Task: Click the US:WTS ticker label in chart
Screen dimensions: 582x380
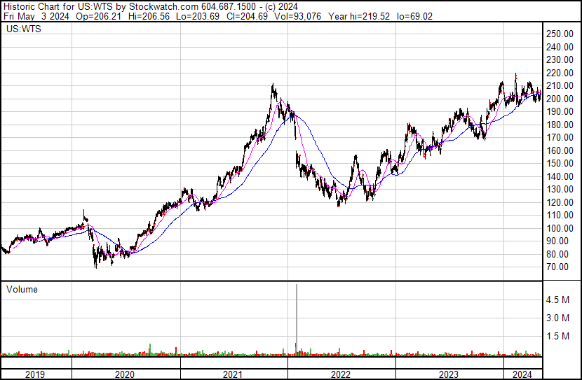Action: point(24,29)
